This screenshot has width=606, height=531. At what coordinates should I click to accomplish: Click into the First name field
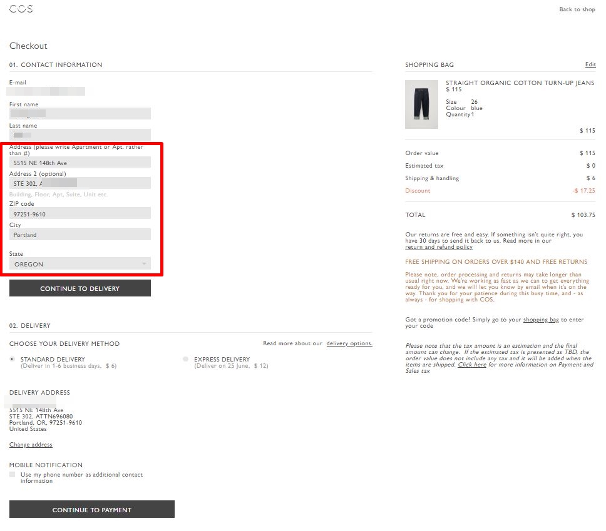[x=80, y=114]
